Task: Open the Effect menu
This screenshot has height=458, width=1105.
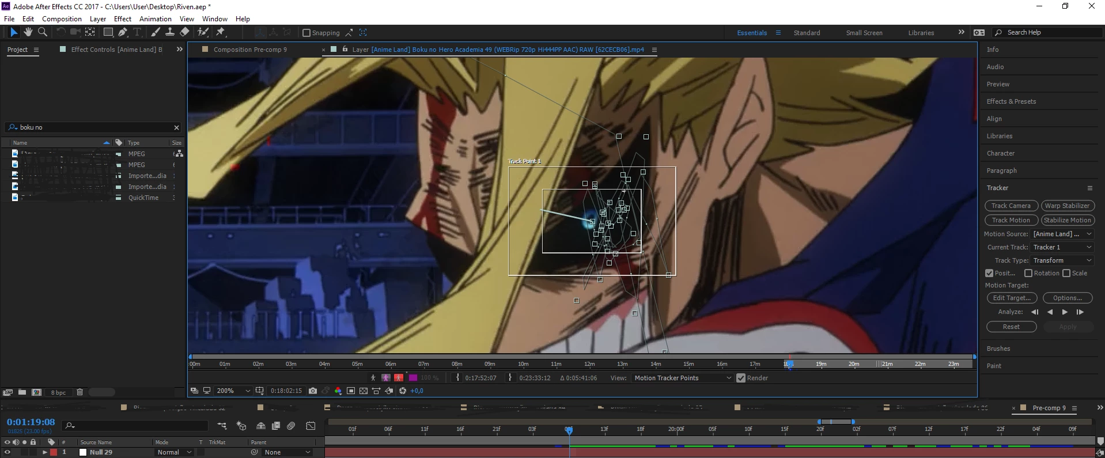Action: [x=122, y=18]
